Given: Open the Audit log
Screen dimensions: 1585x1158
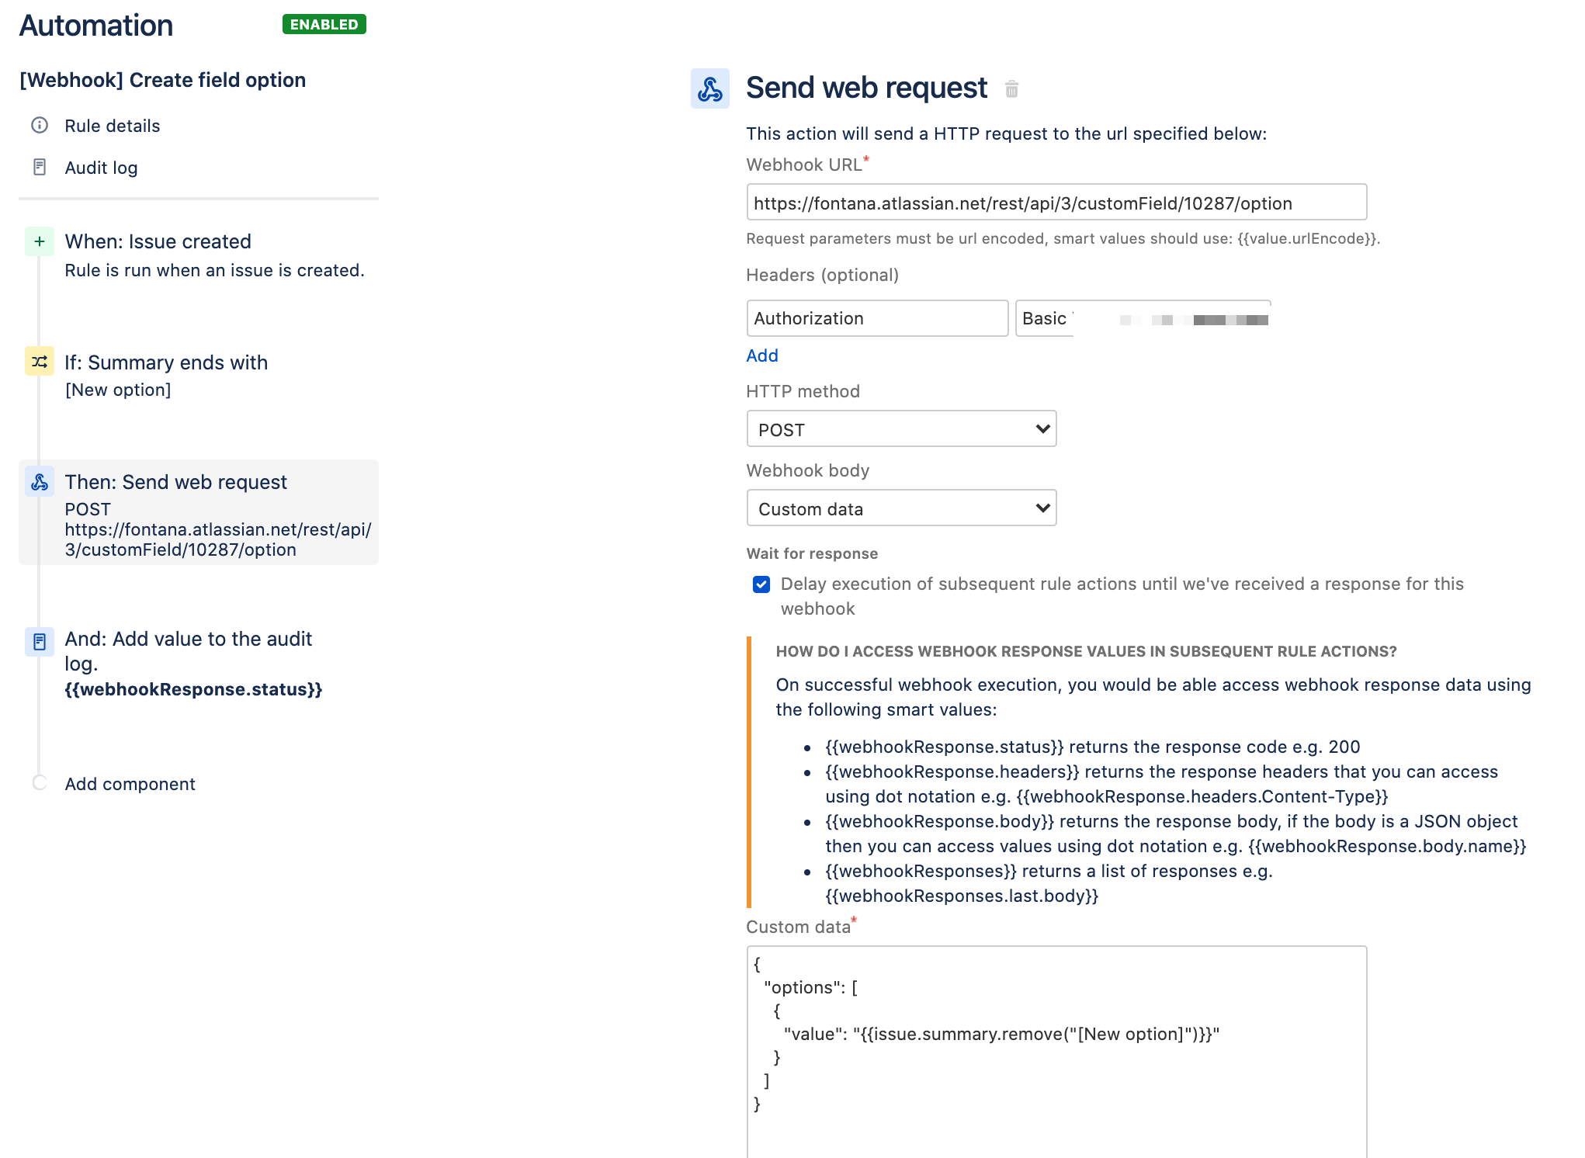Looking at the screenshot, I should tap(101, 168).
